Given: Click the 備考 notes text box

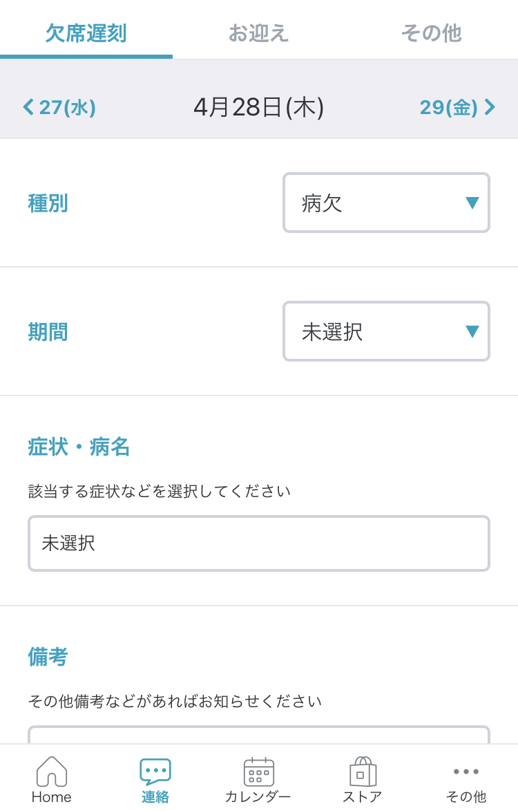Looking at the screenshot, I should [259, 735].
